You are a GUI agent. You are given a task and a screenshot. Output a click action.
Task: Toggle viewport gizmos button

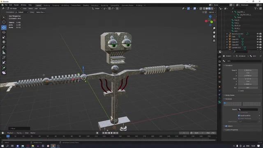pyautogui.click(x=189, y=8)
